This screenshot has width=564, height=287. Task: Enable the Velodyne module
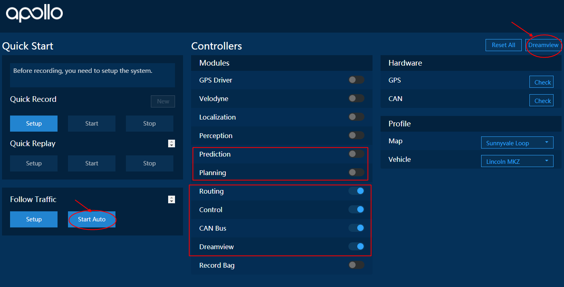click(x=356, y=98)
